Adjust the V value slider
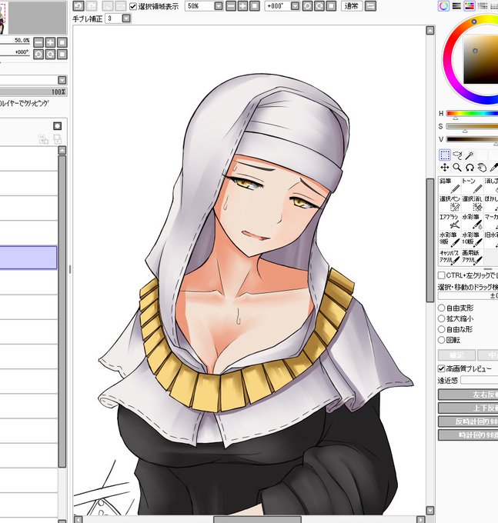This screenshot has height=523, width=498. 472,139
